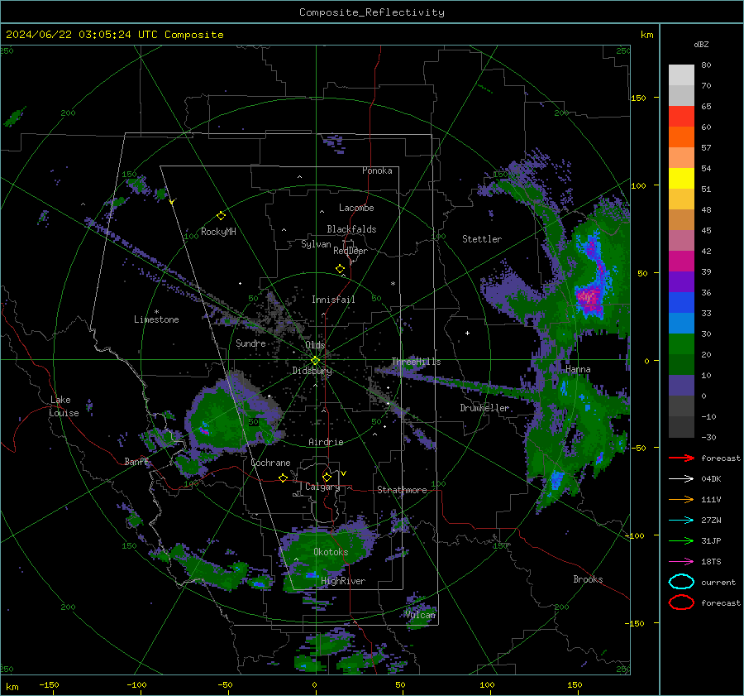Click the Okotoks label
This screenshot has width=744, height=696.
pos(331,552)
